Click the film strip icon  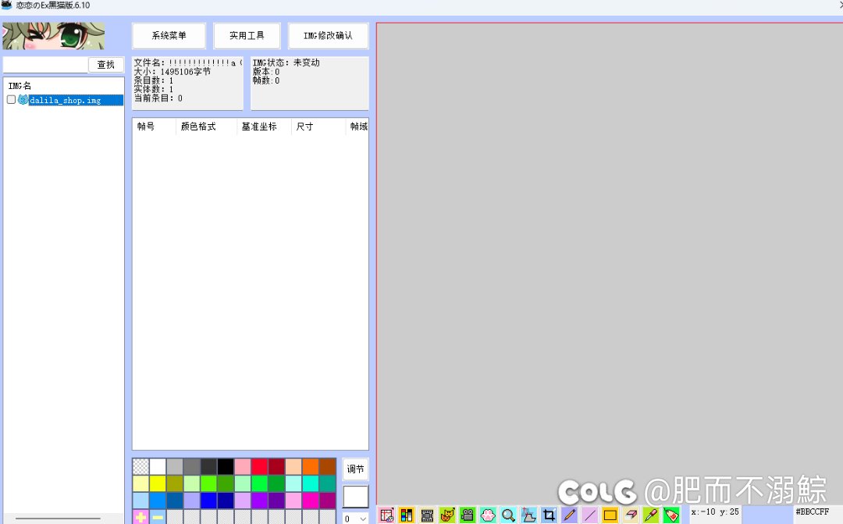(427, 515)
